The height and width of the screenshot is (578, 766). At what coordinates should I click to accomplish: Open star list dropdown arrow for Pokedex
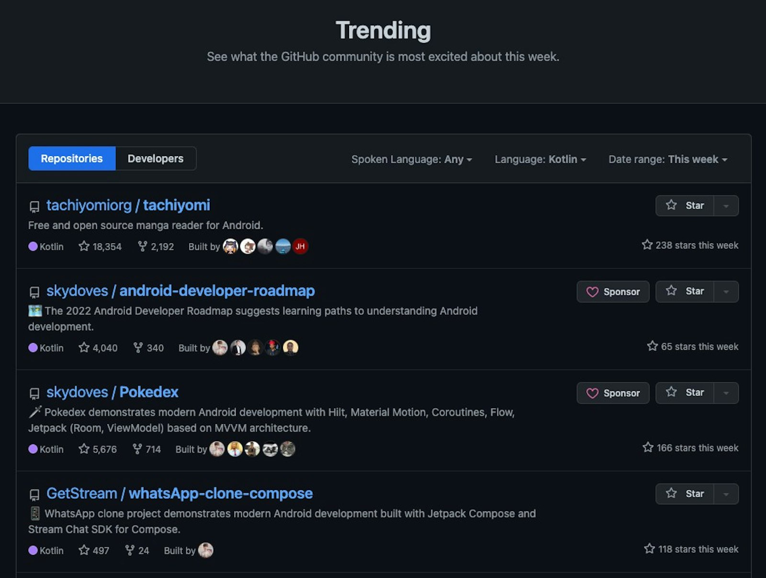726,393
